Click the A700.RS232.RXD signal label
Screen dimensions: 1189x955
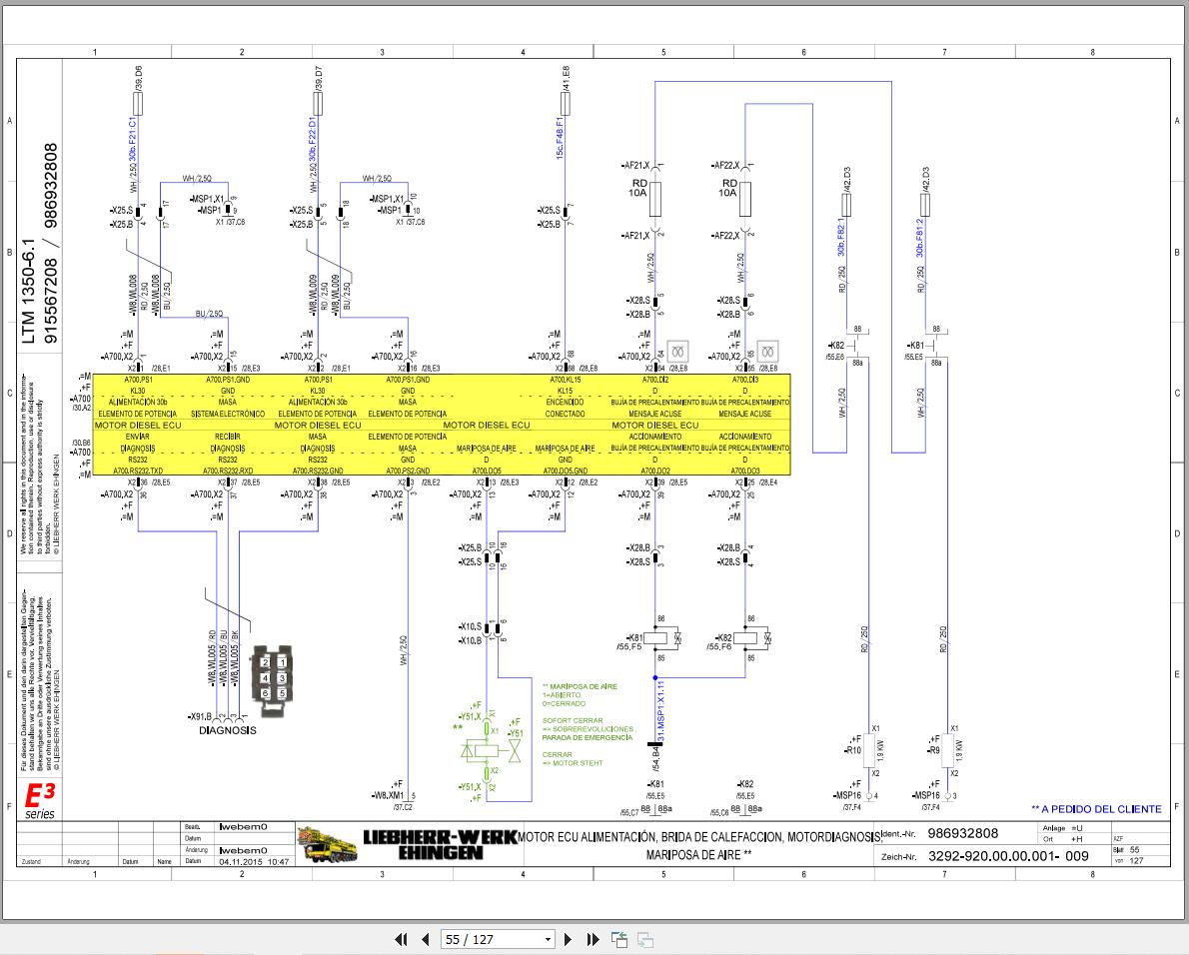(x=228, y=471)
